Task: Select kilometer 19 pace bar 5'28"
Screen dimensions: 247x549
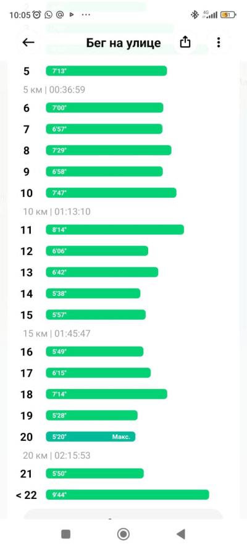Action: pyautogui.click(x=91, y=415)
